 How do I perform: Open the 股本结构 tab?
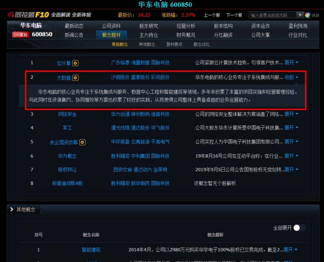pos(223,26)
